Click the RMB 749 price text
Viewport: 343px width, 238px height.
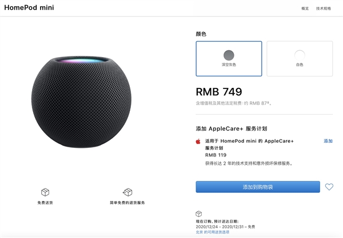click(219, 92)
